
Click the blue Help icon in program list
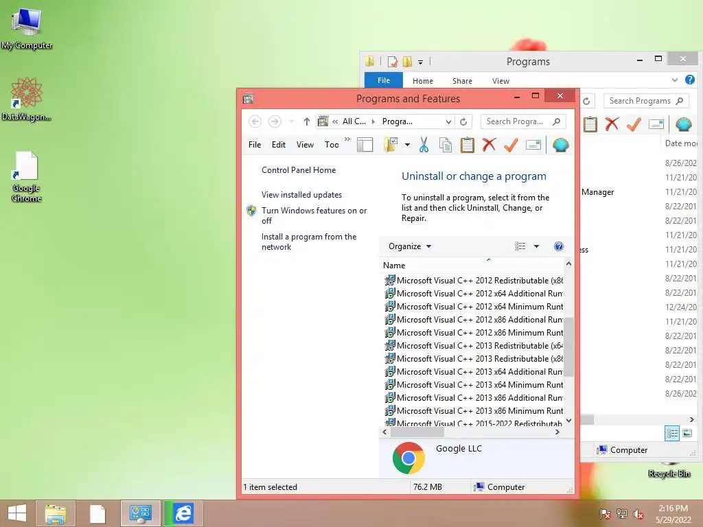[x=559, y=246]
